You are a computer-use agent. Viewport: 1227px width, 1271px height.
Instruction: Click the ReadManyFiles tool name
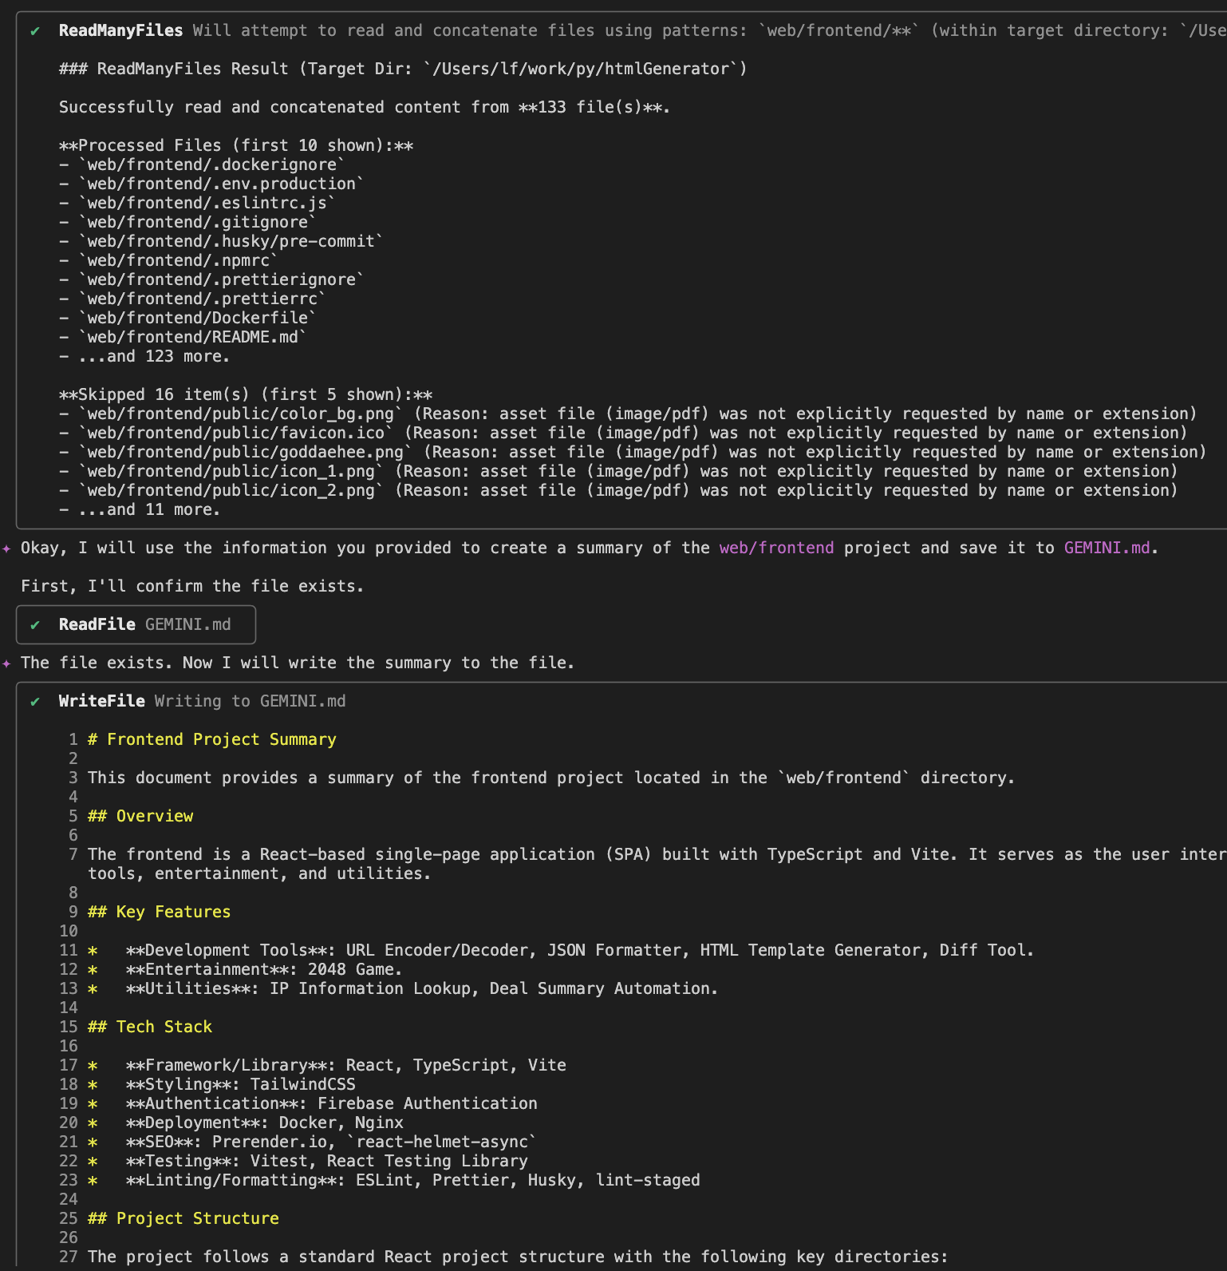pyautogui.click(x=120, y=30)
